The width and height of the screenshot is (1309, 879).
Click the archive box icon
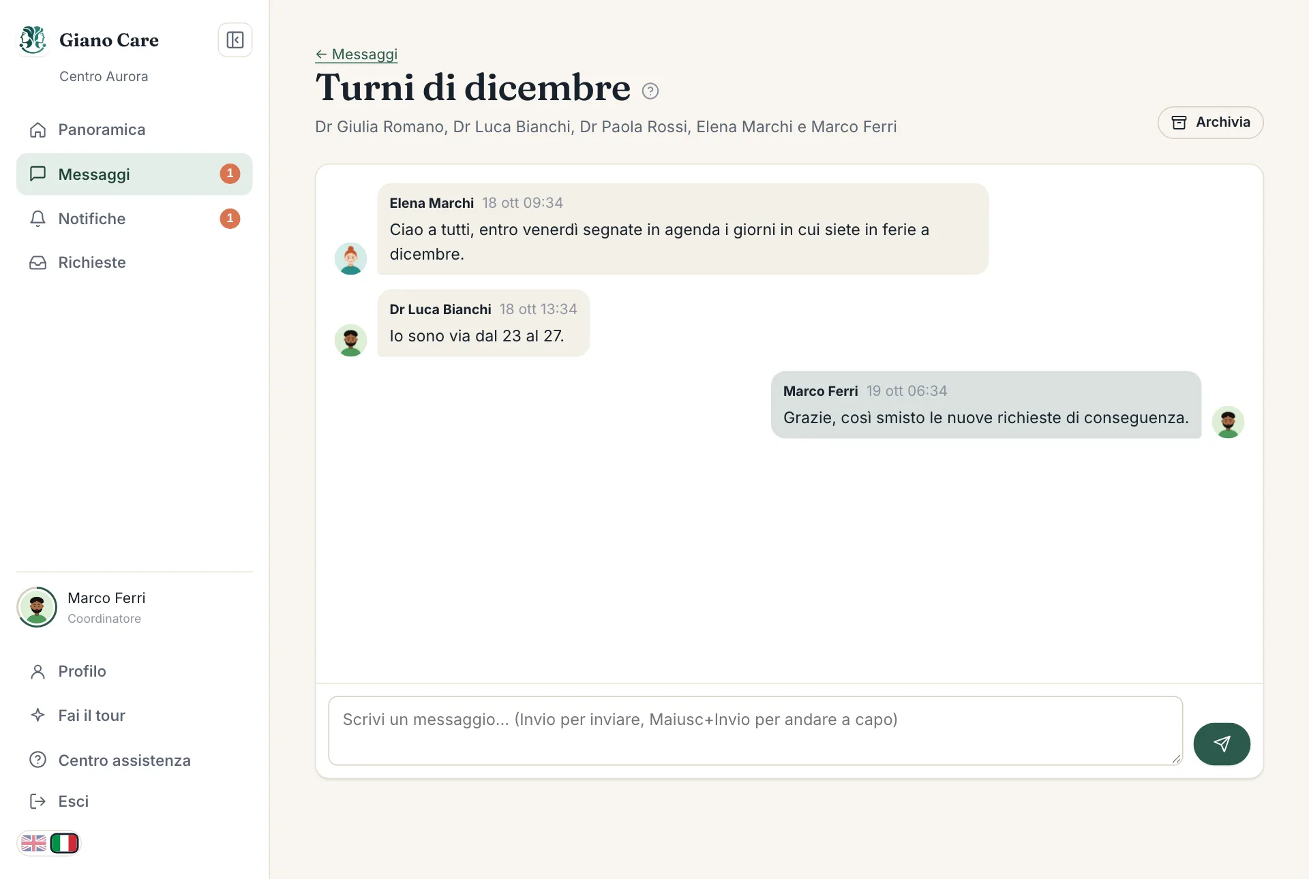(x=1179, y=123)
